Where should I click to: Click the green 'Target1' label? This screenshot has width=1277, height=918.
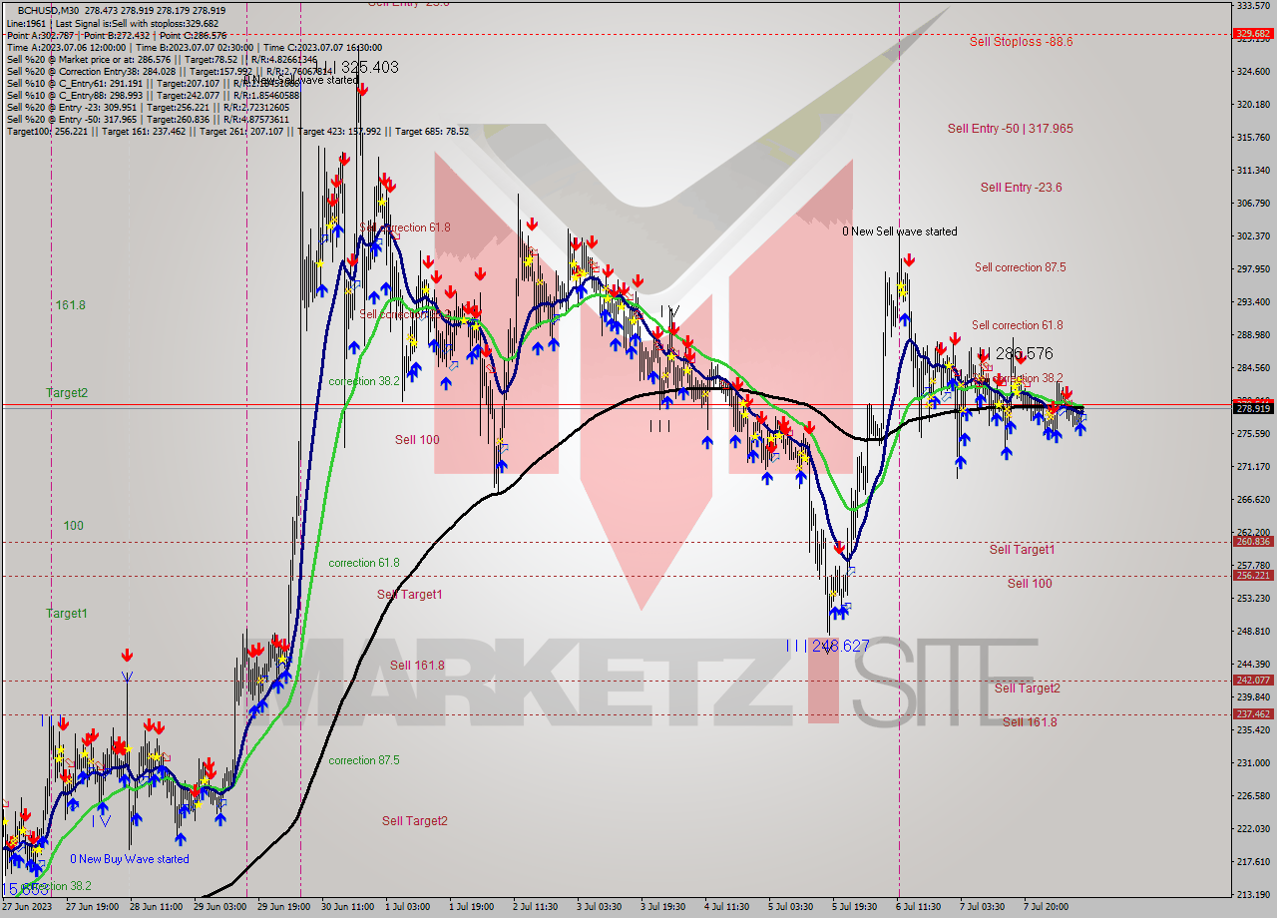pos(67,614)
